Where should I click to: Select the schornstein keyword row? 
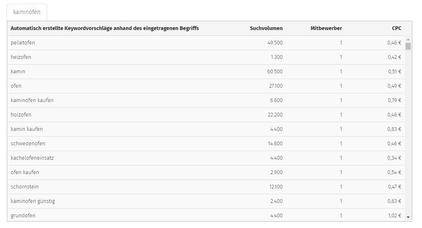(x=206, y=187)
